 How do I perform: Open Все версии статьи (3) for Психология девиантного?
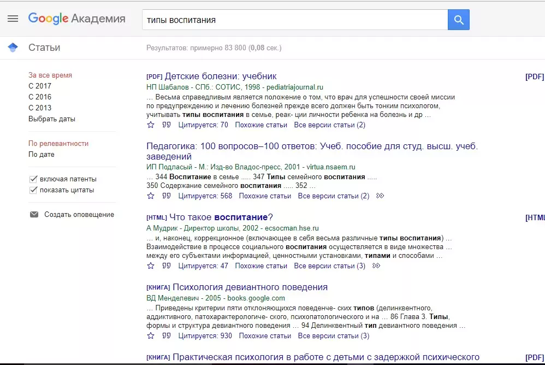(x=333, y=336)
